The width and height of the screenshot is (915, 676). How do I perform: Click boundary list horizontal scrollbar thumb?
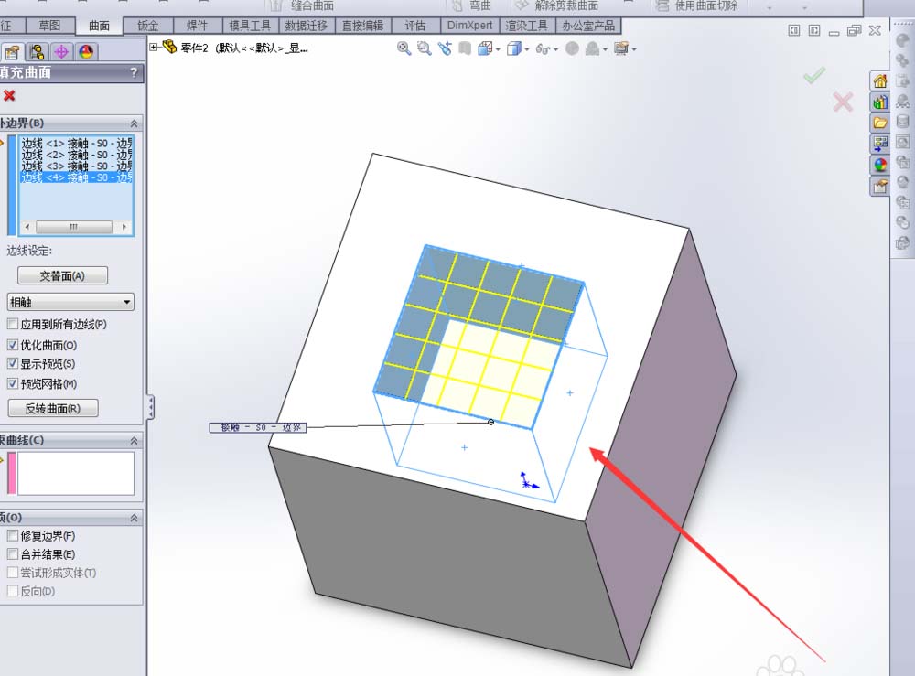point(74,226)
